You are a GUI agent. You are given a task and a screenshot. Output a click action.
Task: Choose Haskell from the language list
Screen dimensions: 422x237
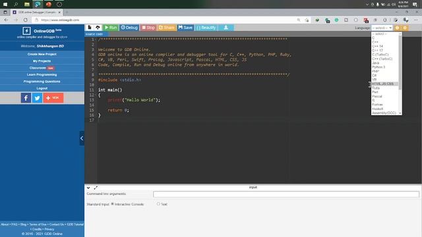click(x=377, y=109)
